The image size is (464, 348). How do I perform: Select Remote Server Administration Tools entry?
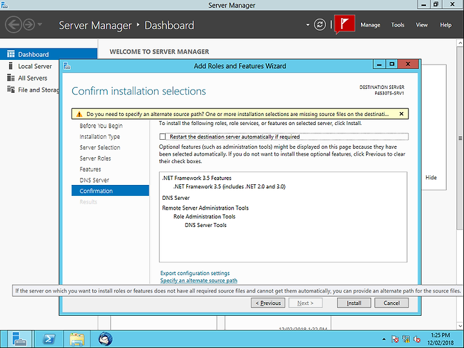[x=205, y=208]
